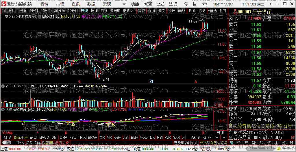Zoom out chart with minus button

pos(224,138)
